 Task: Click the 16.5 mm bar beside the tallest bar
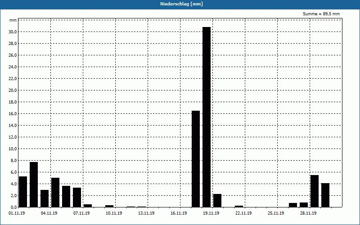coord(196,159)
